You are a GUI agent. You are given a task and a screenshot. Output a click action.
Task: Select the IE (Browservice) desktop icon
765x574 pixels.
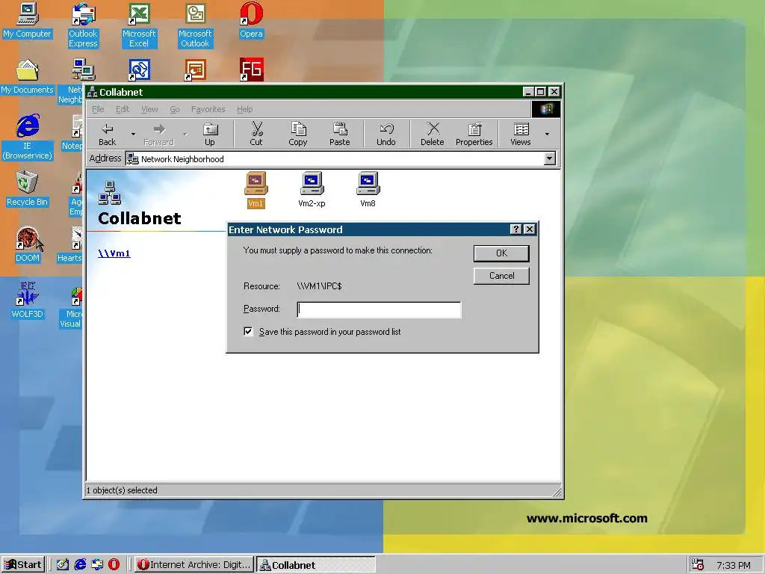click(28, 137)
